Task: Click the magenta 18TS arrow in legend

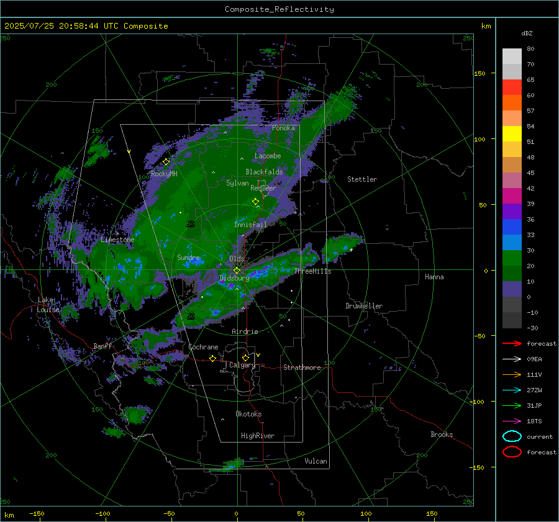Action: point(512,421)
